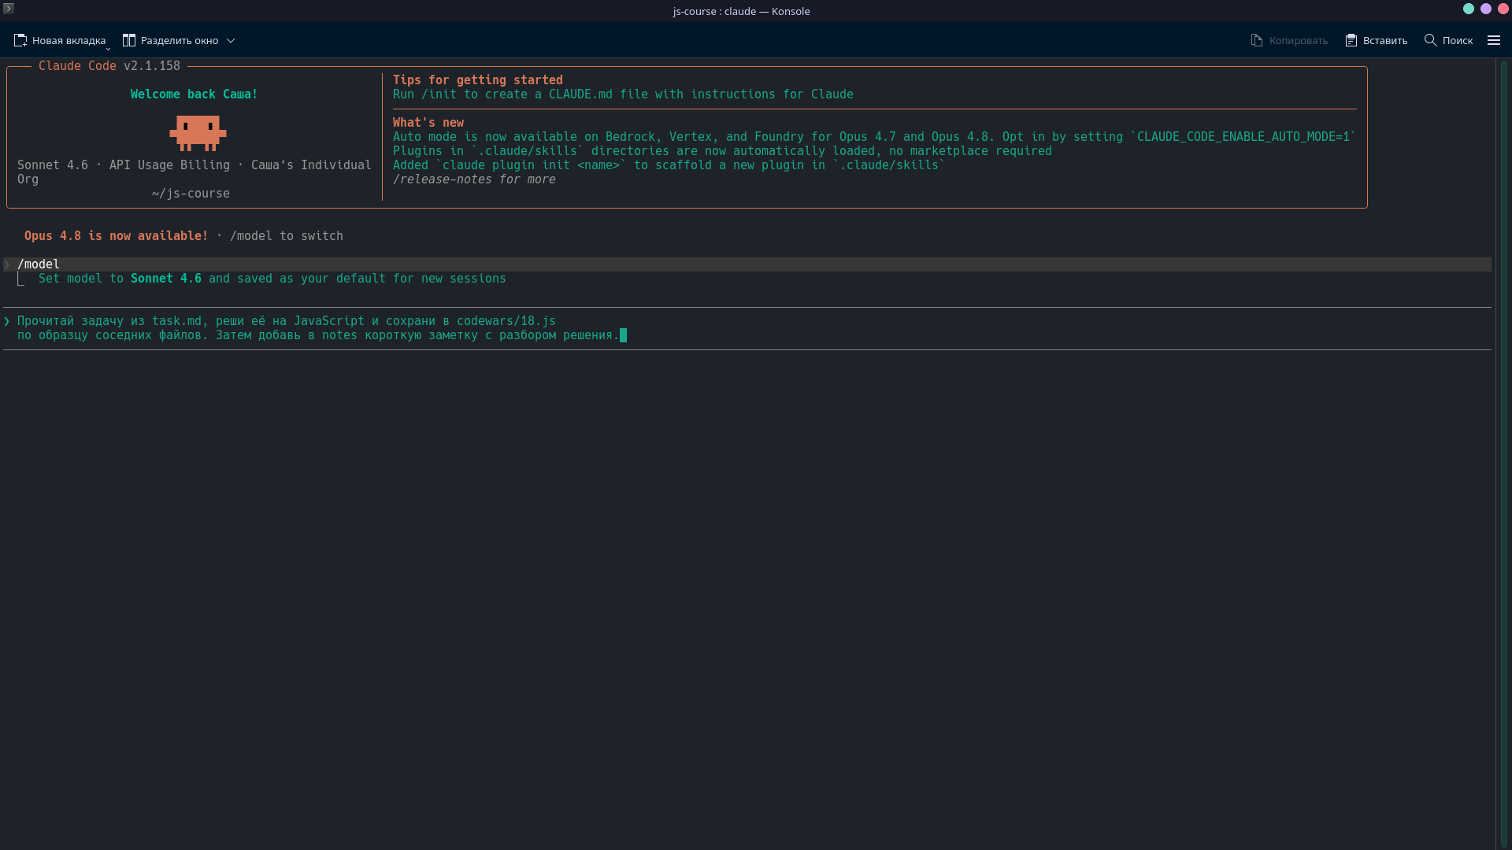The width and height of the screenshot is (1512, 850).
Task: Click the 'Claude Code v2.1.158' title text
Action: [x=109, y=66]
